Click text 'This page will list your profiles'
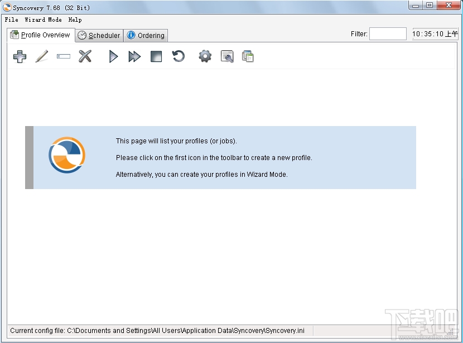Screen dimensions: 463x343 pos(176,141)
